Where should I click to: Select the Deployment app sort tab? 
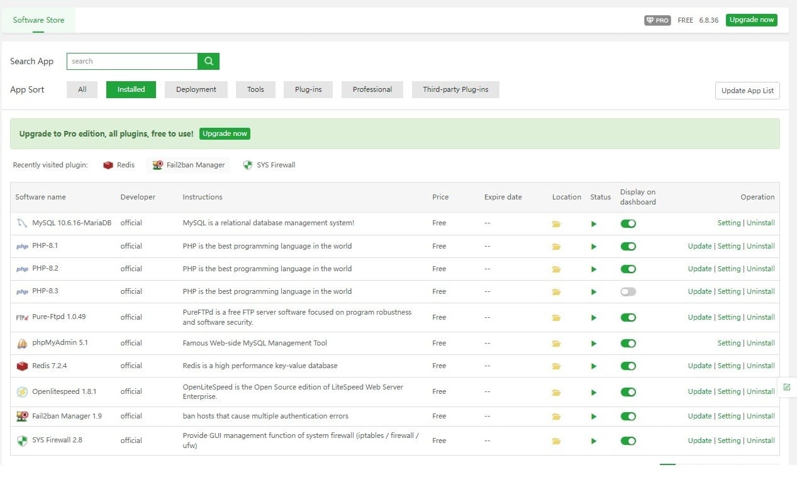pos(196,89)
